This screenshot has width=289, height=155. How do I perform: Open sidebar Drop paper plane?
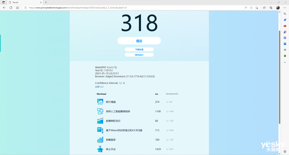(x=285, y=50)
